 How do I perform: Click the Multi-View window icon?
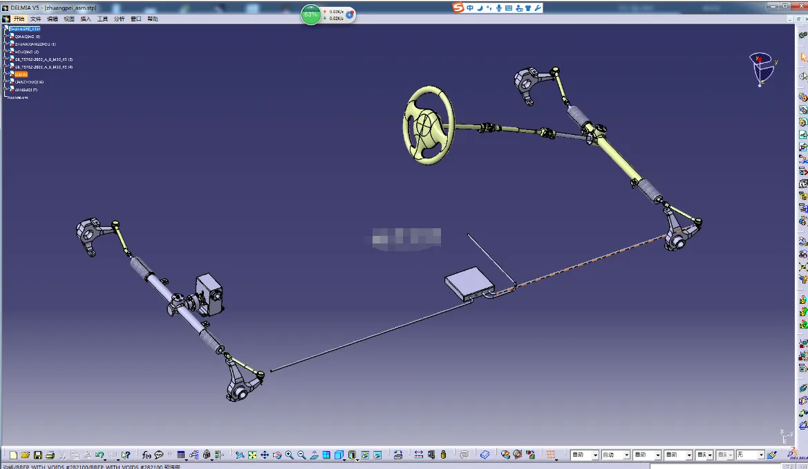pos(327,455)
